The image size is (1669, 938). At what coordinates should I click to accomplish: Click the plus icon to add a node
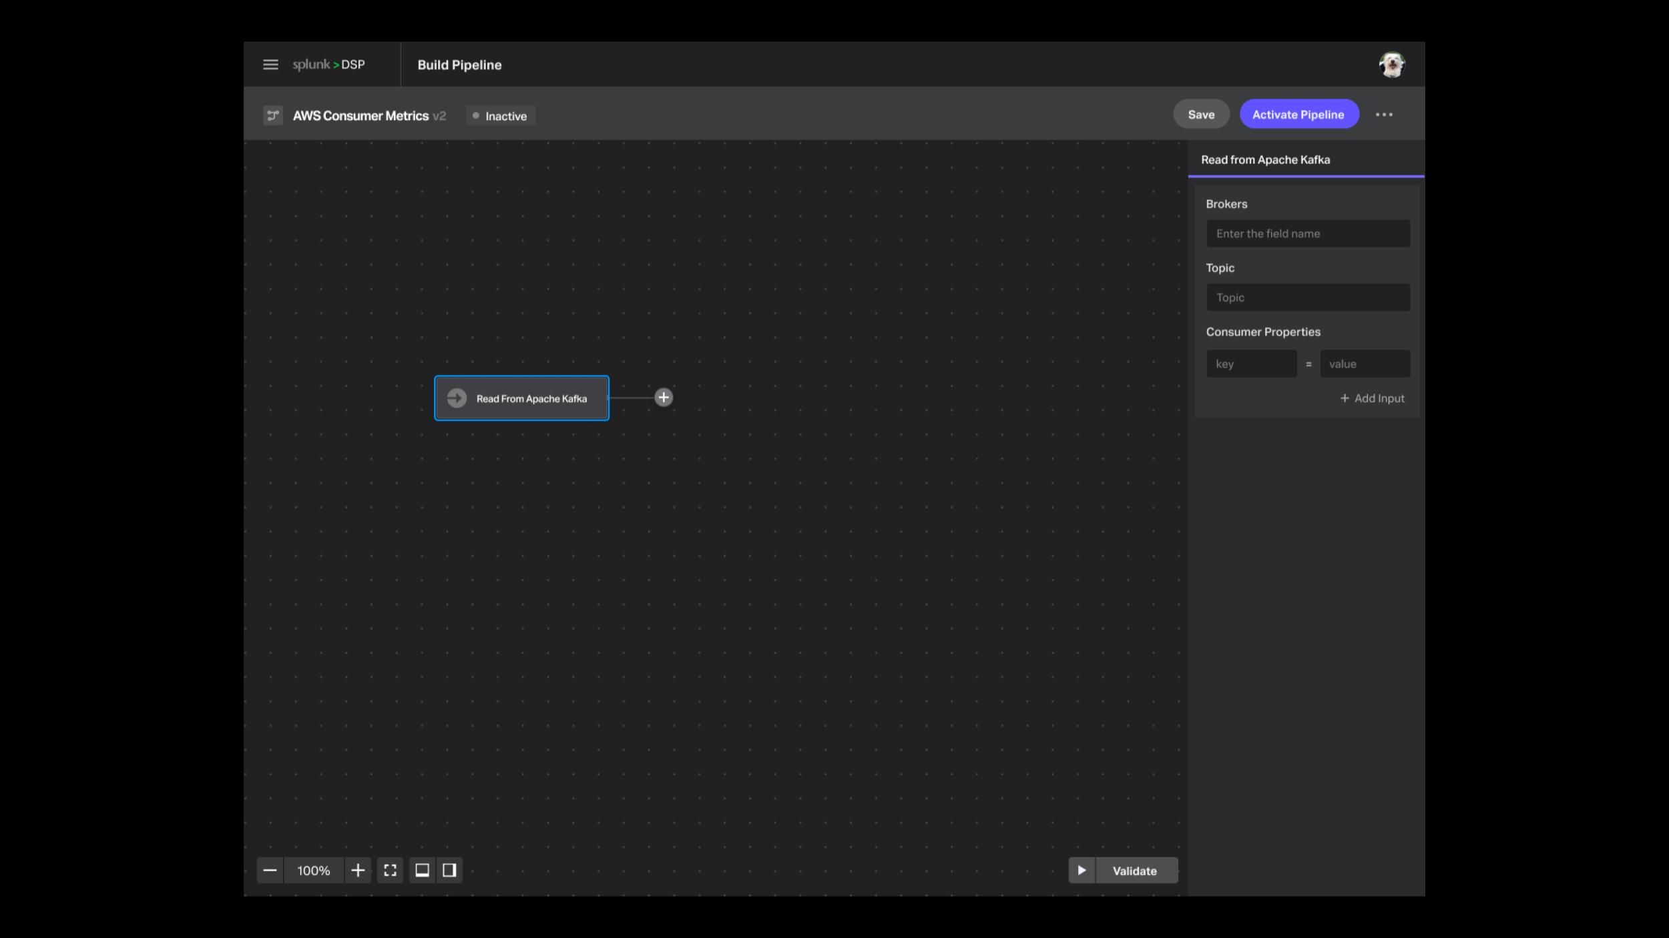[x=663, y=398]
